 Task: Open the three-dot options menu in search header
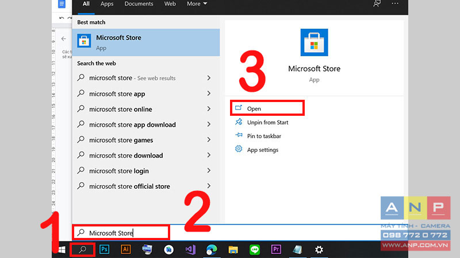(x=395, y=3)
